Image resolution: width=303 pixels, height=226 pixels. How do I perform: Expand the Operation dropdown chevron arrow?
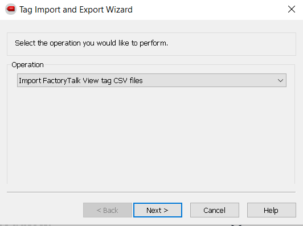click(280, 80)
